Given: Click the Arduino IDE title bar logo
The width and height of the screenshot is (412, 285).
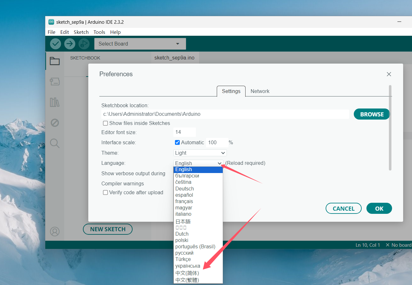Looking at the screenshot, I should (x=51, y=22).
